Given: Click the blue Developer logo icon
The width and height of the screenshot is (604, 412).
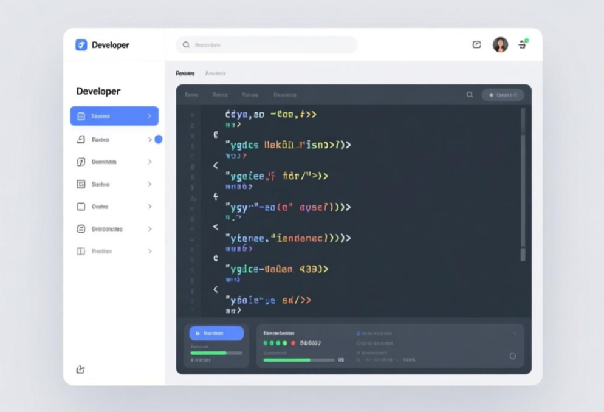Looking at the screenshot, I should pyautogui.click(x=81, y=45).
